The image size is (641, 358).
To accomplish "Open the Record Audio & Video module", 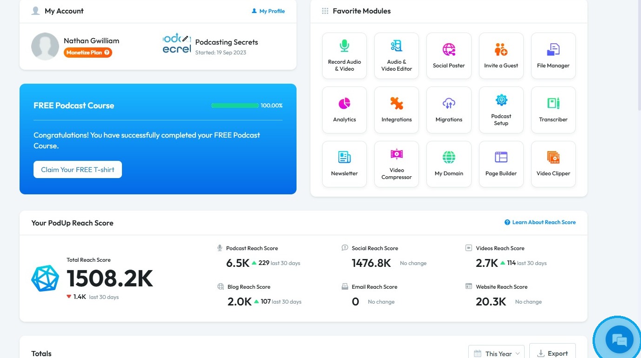I will 344,56.
